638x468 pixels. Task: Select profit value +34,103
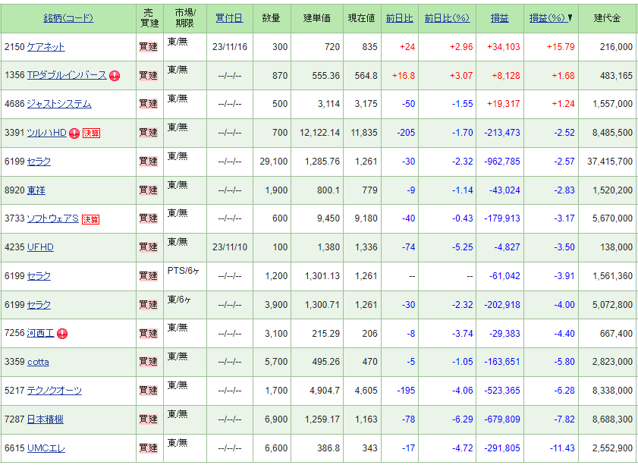point(503,47)
